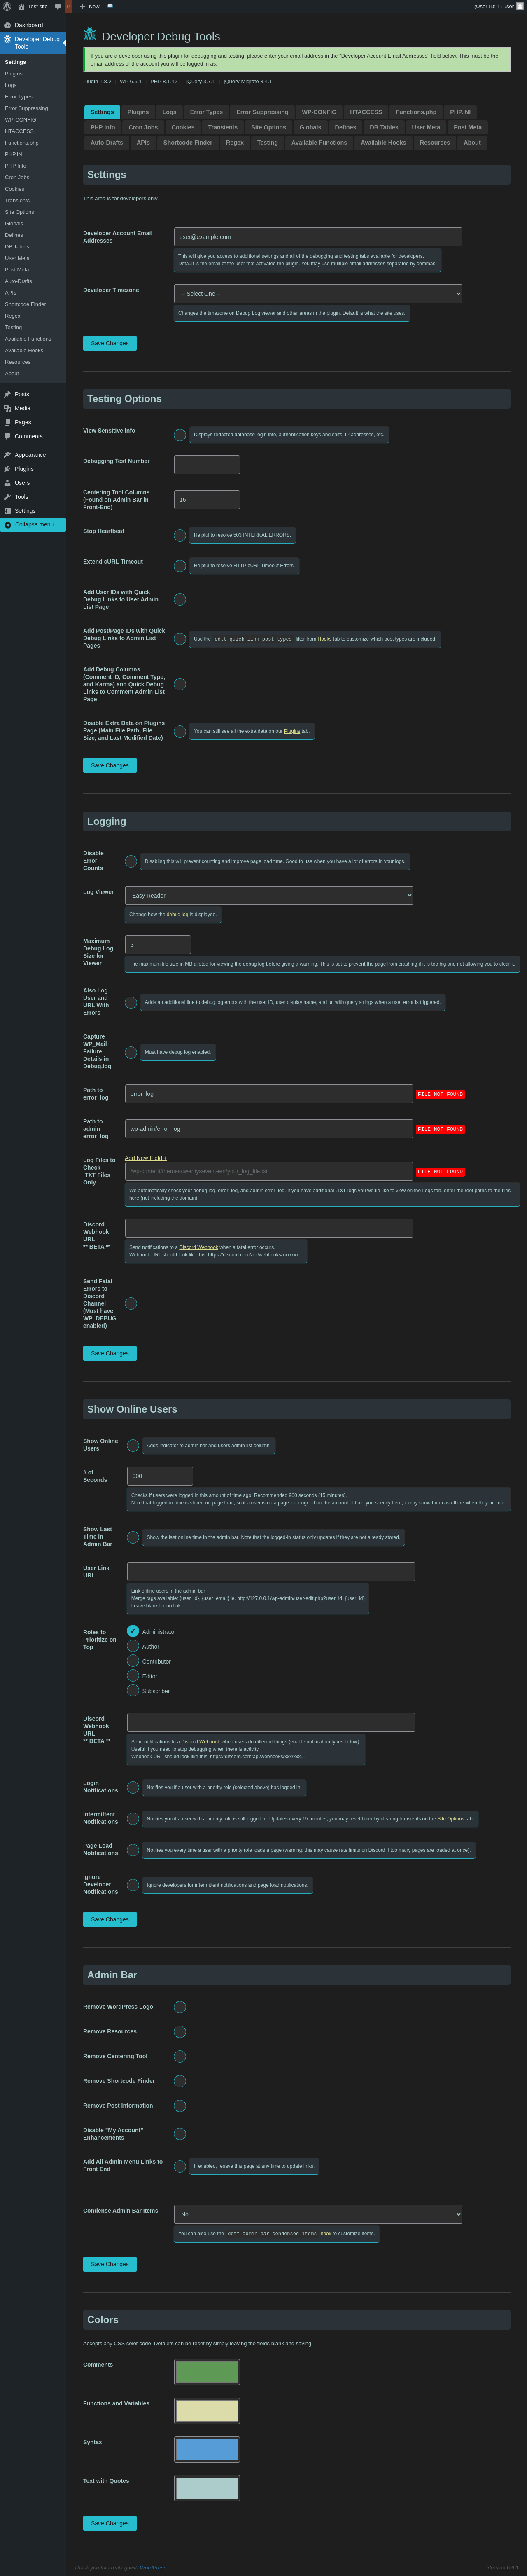This screenshot has width=527, height=2576.
Task: Tick Capture WP_Mail Failure Details checkbox
Action: 131,1052
